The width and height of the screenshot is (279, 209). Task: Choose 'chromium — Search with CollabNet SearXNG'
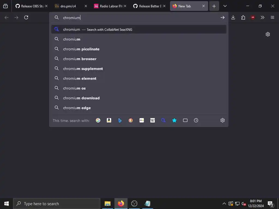[x=139, y=29]
